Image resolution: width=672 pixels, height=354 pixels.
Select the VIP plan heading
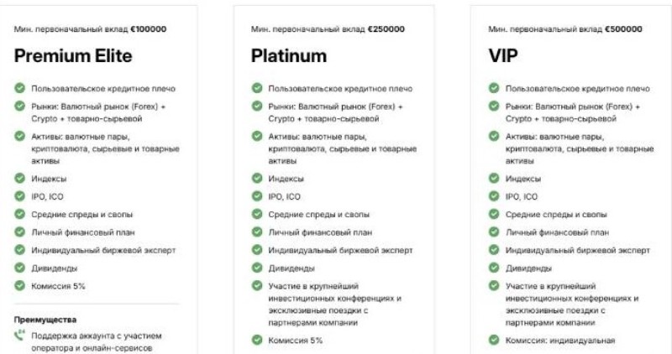[502, 57]
